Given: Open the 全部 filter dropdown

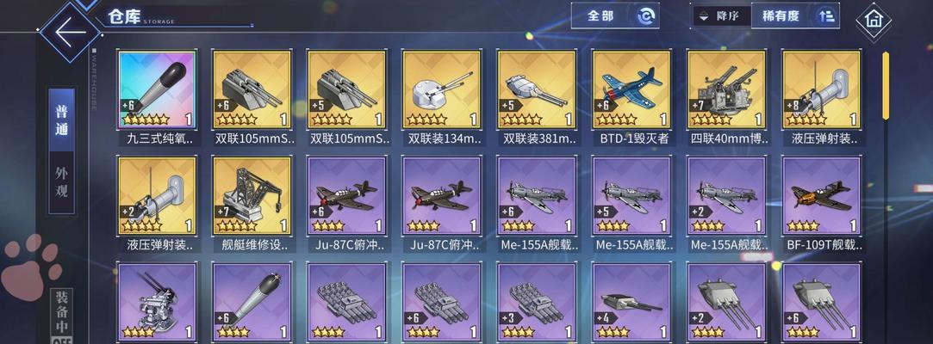Looking at the screenshot, I should point(615,16).
